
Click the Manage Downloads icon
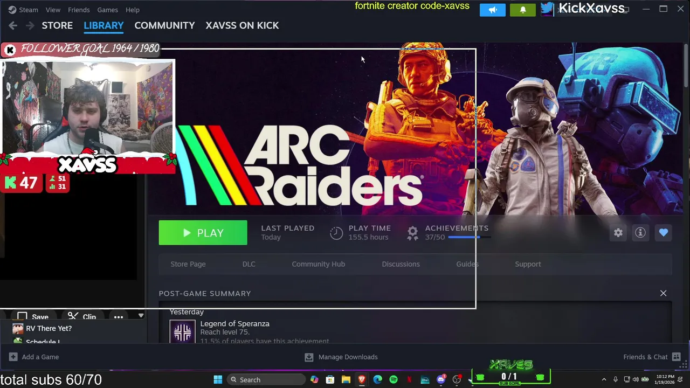click(309, 357)
